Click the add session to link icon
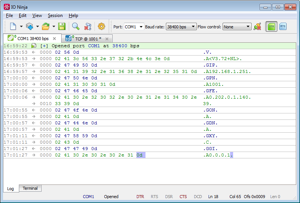Image resolution: width=300 pixels, height=203 pixels. click(29, 26)
